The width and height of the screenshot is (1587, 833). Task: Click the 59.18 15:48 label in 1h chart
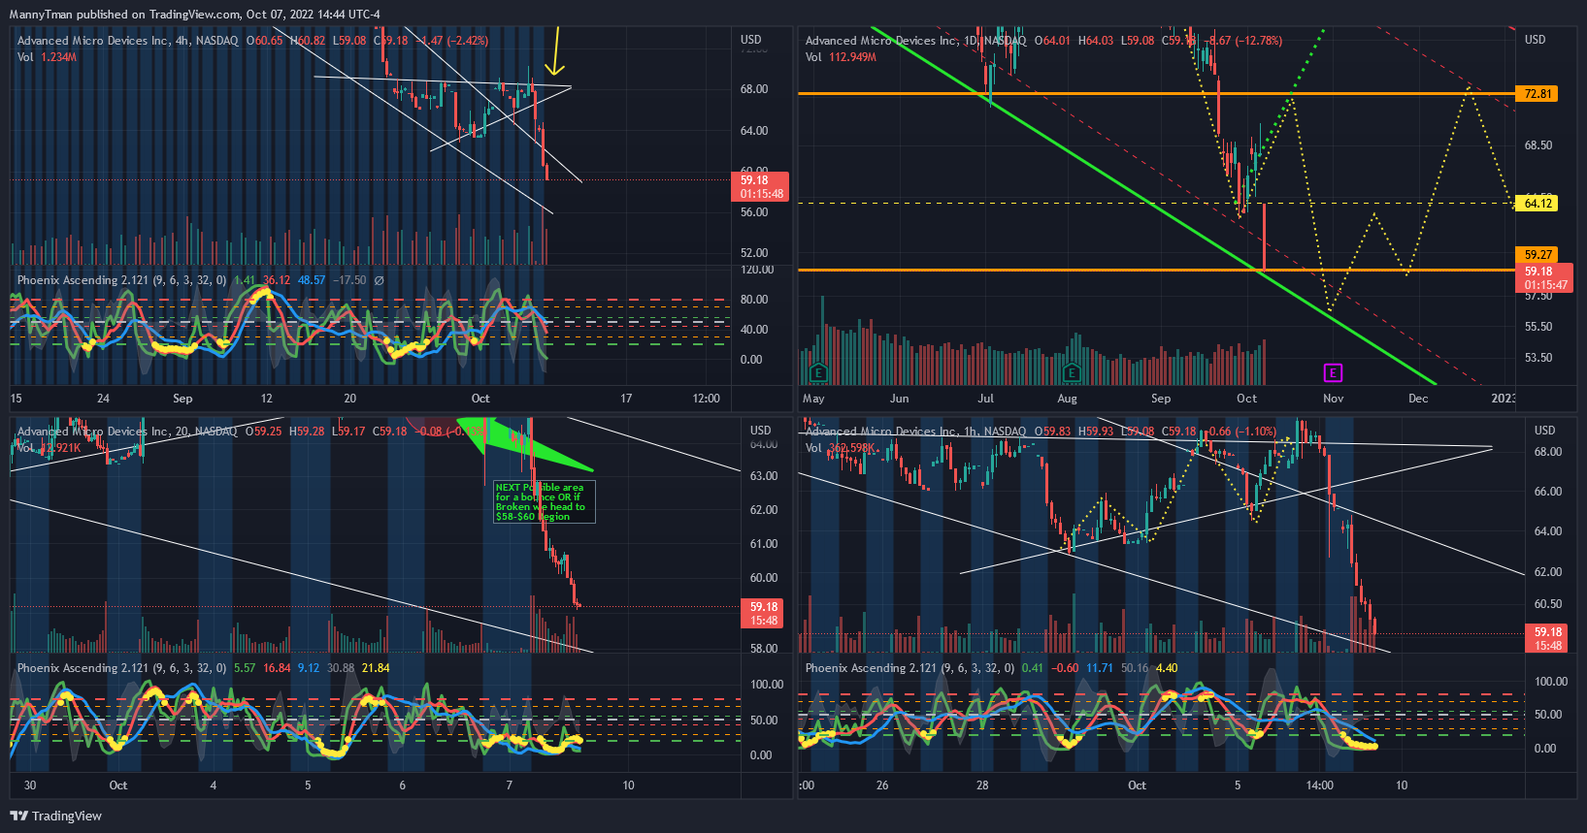(1548, 638)
